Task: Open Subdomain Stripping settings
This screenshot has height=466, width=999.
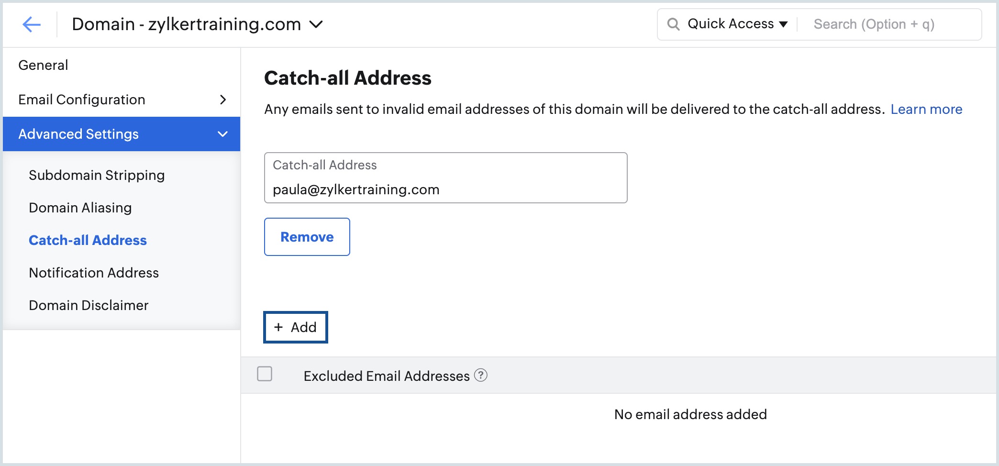Action: 97,175
